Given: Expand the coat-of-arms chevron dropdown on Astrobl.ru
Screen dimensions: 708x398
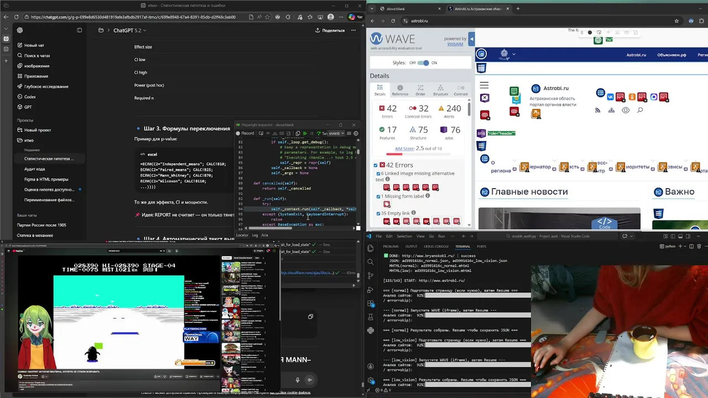Looking at the screenshot, I should pyautogui.click(x=514, y=54).
